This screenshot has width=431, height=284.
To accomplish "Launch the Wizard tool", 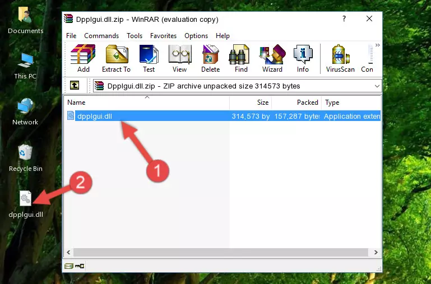I will coord(272,58).
